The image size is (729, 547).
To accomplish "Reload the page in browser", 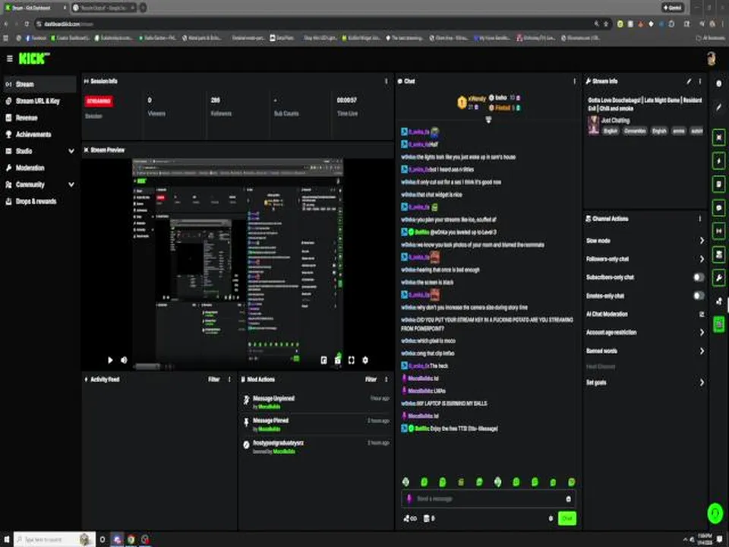I will pyautogui.click(x=27, y=24).
